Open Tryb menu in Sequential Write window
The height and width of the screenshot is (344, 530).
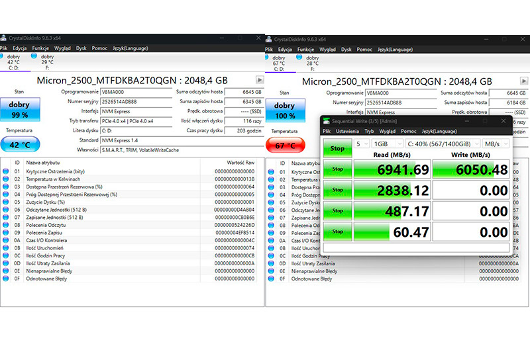pyautogui.click(x=368, y=131)
